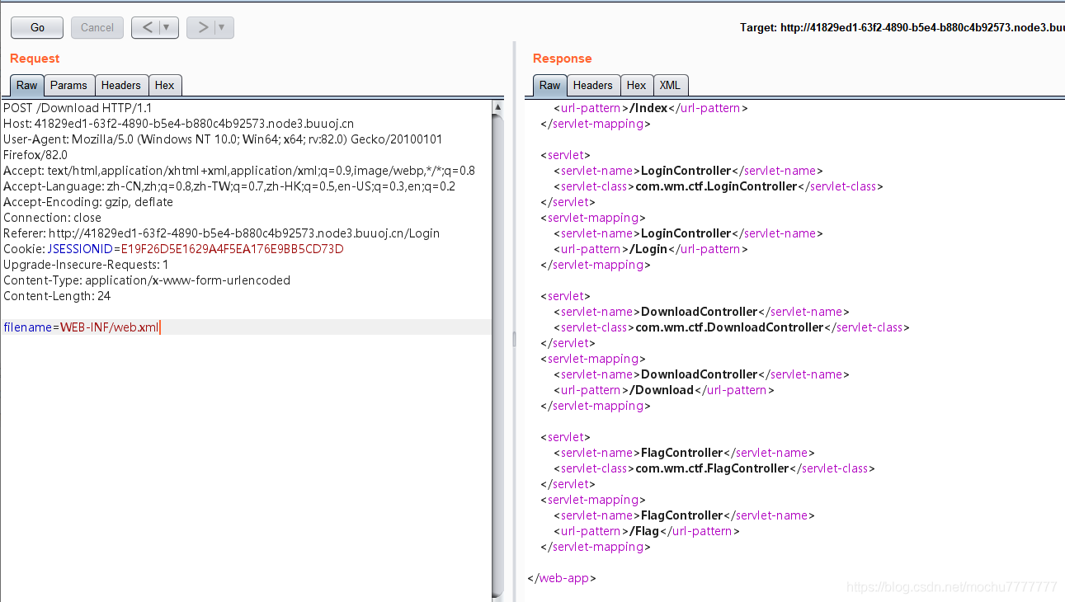
Task: Select the Response Raw tab
Action: pyautogui.click(x=550, y=85)
